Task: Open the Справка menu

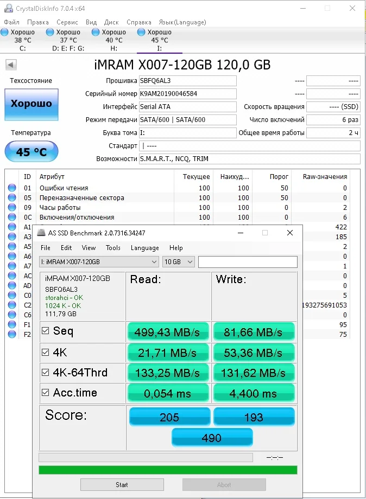Action: 139,22
